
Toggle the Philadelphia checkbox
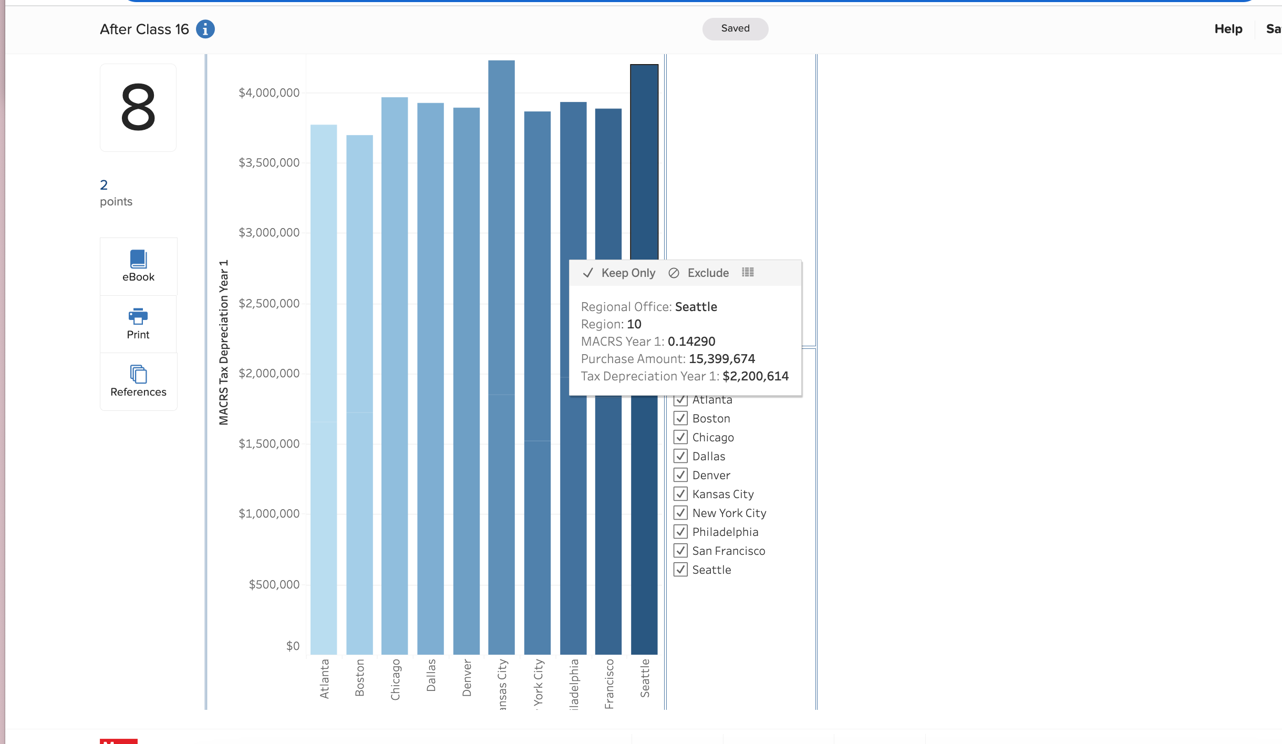(x=680, y=532)
